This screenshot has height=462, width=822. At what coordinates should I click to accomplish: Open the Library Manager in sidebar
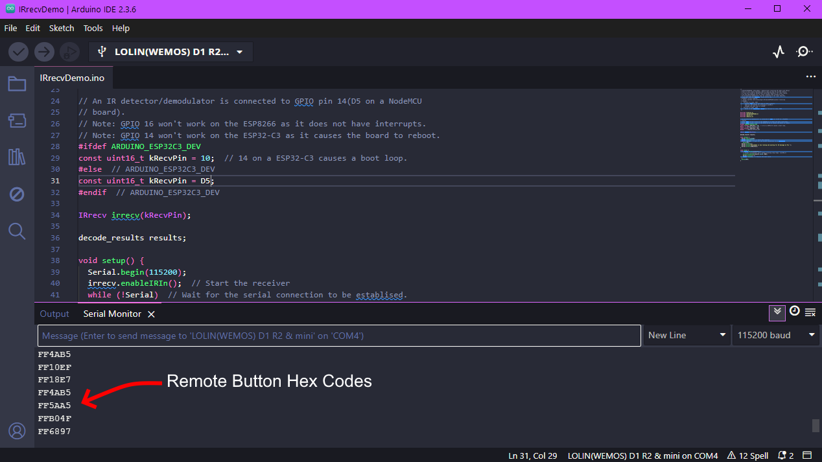pos(17,157)
